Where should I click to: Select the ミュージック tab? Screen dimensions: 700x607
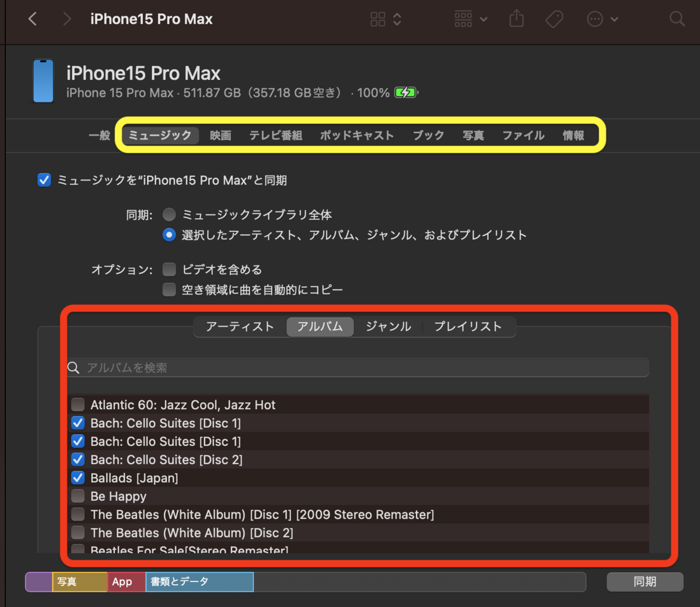coord(160,135)
